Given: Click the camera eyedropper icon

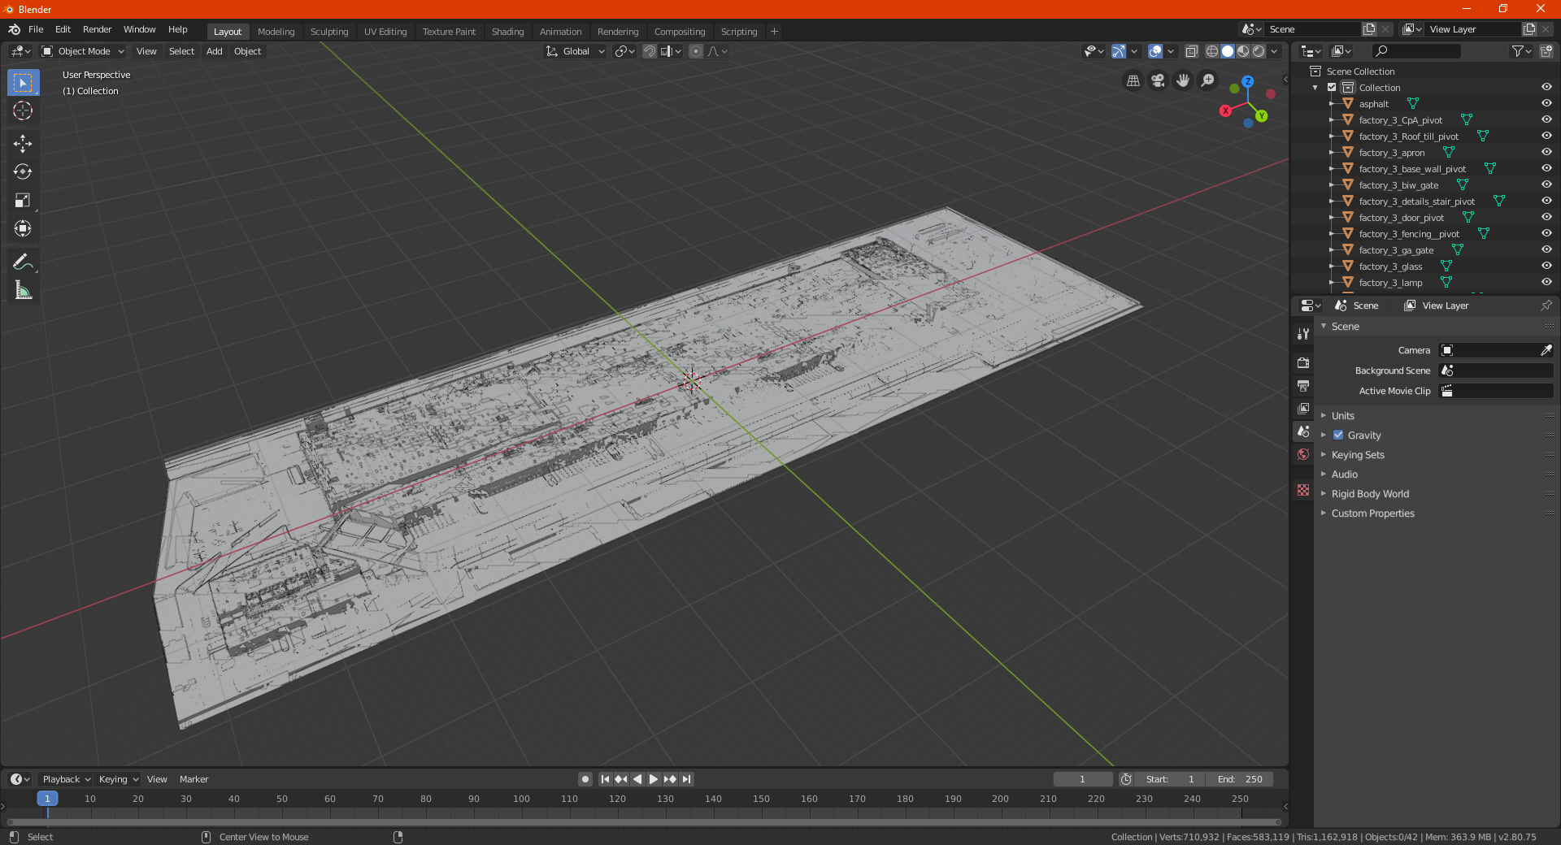Looking at the screenshot, I should pos(1546,350).
